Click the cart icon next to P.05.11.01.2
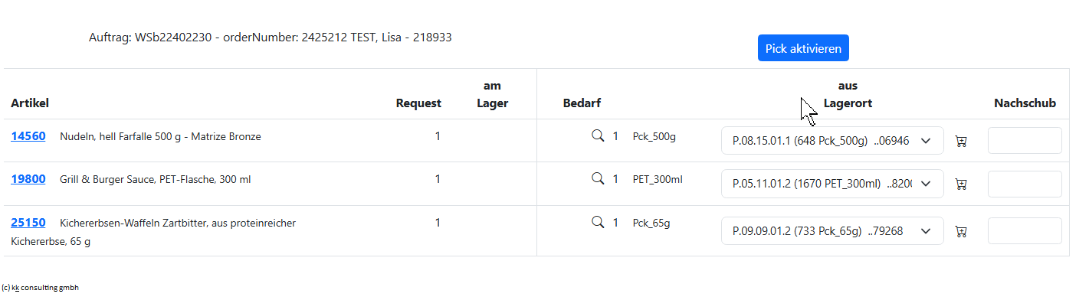The image size is (1089, 297). (x=961, y=184)
